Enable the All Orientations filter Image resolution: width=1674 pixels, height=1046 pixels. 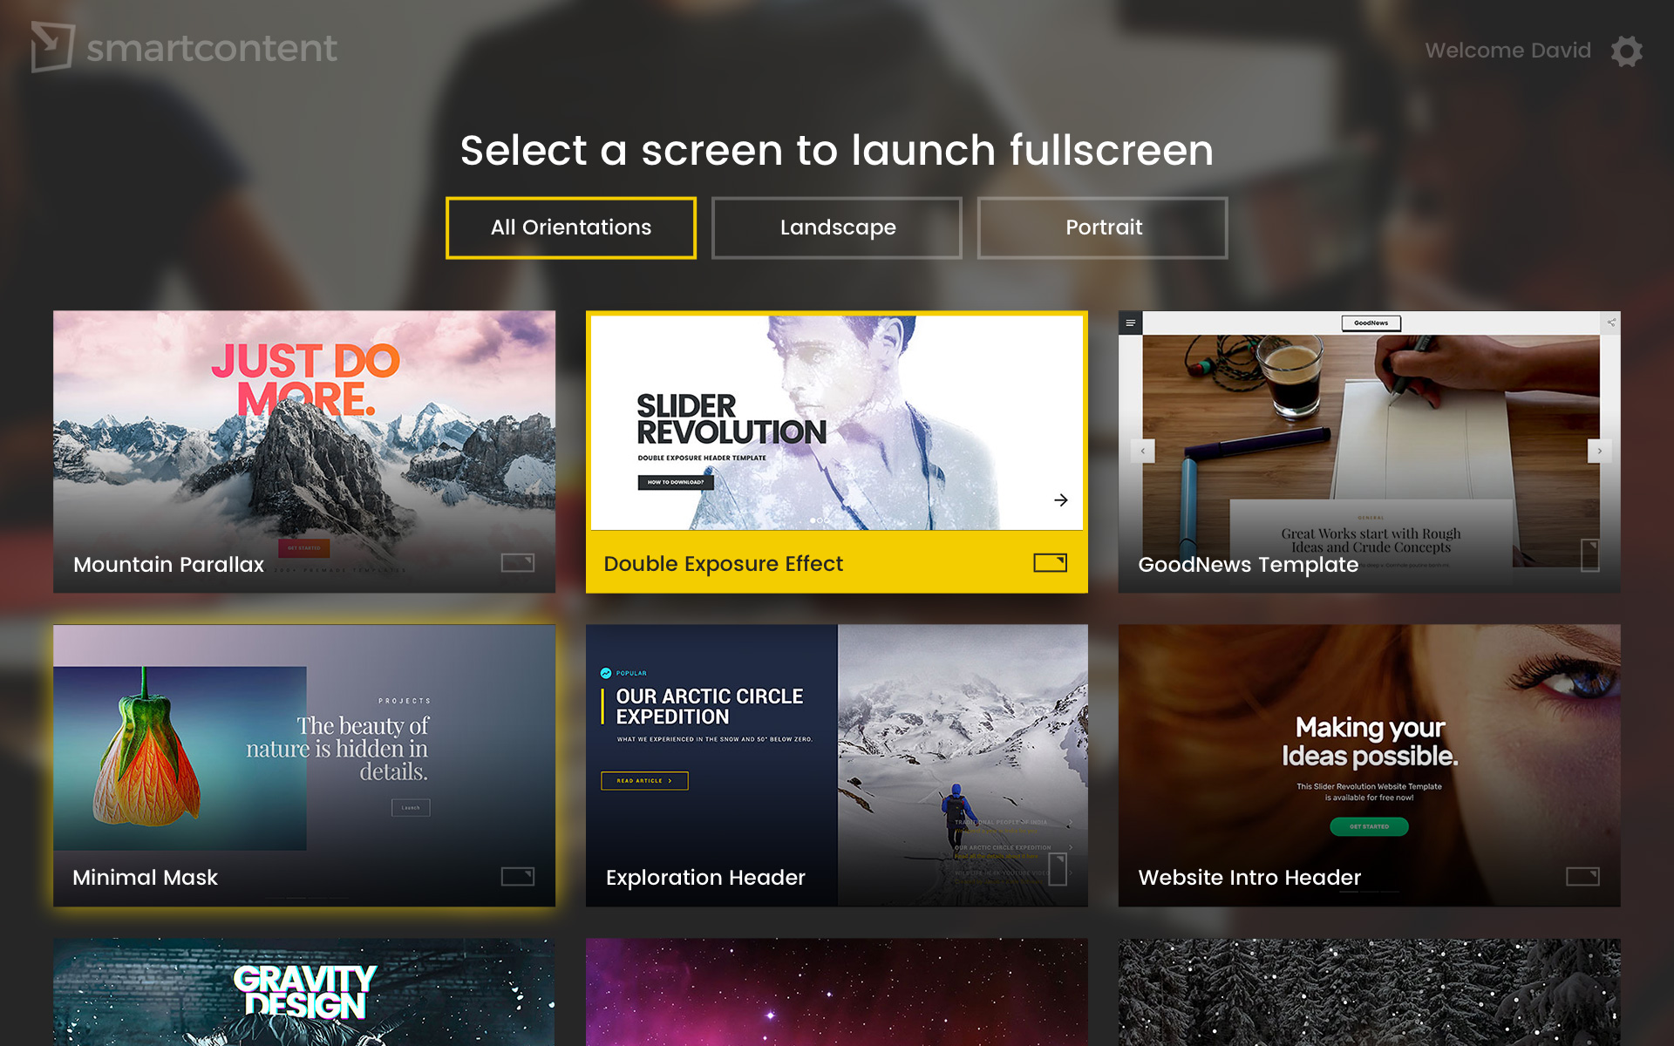(x=570, y=228)
